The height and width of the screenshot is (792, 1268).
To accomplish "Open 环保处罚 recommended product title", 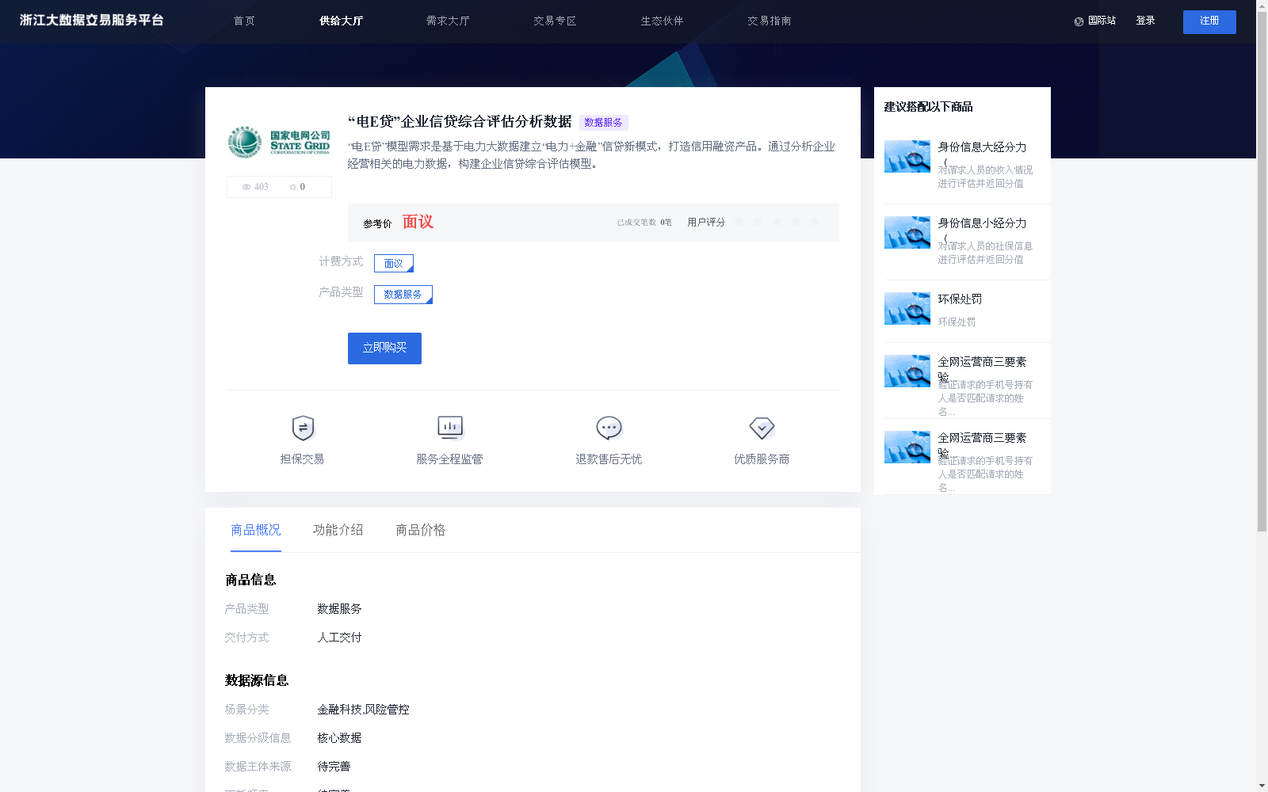I will point(960,299).
